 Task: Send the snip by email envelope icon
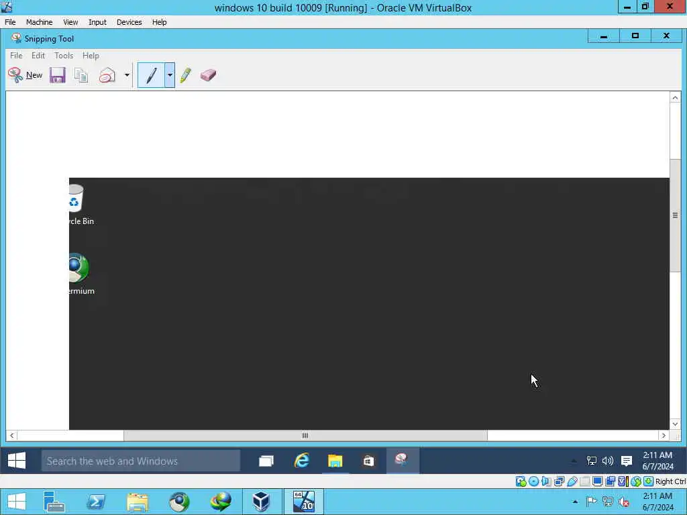point(107,75)
